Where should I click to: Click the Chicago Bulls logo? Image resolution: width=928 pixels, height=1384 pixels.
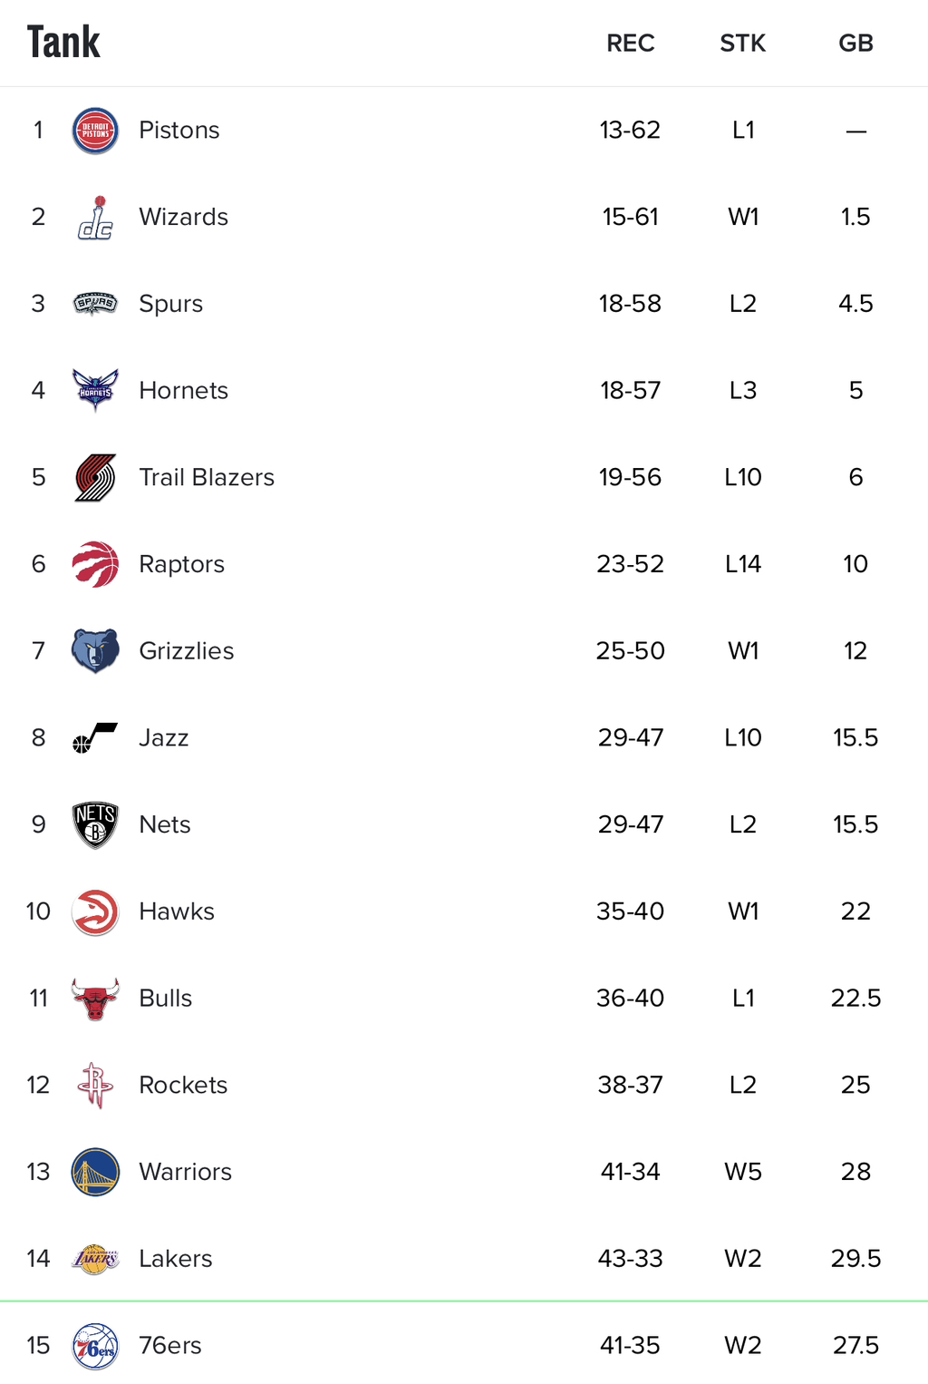tap(95, 999)
